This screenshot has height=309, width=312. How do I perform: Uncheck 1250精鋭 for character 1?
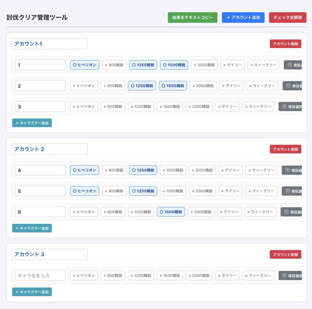pos(143,65)
